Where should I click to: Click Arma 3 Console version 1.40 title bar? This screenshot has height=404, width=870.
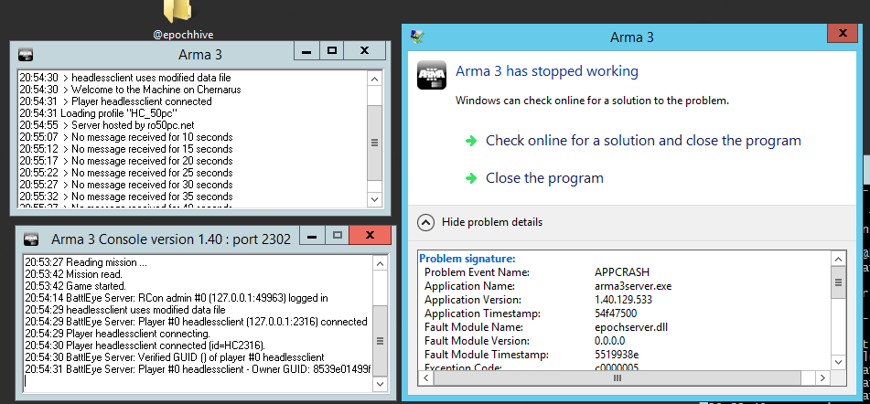pyautogui.click(x=171, y=239)
